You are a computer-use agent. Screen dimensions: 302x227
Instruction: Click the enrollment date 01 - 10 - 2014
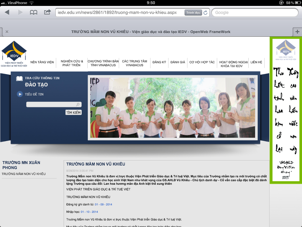coord(89,212)
